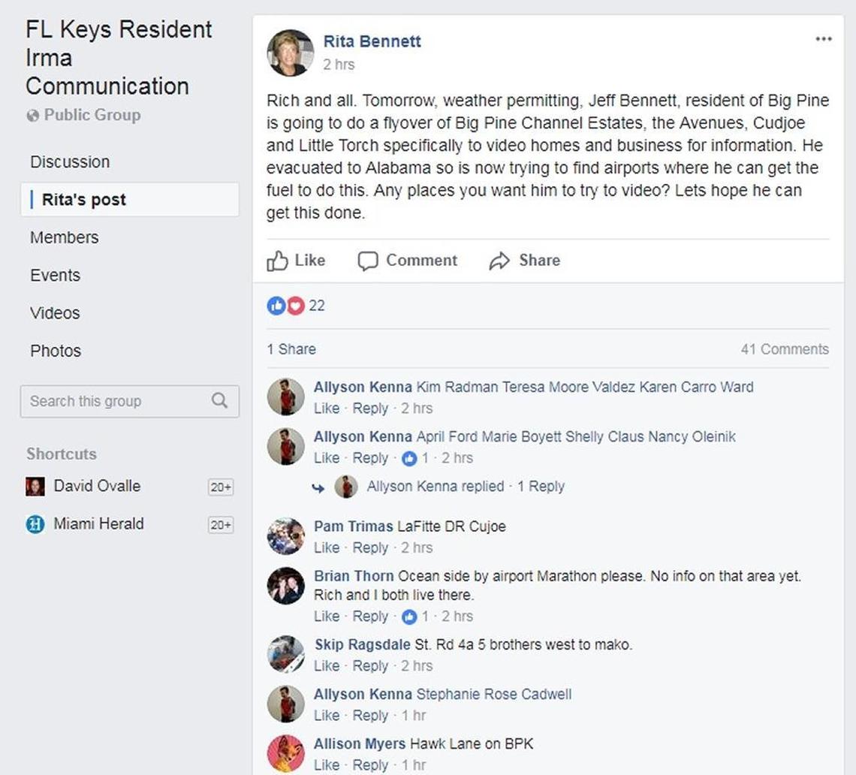Like Pam Trimas's comment

click(x=326, y=547)
